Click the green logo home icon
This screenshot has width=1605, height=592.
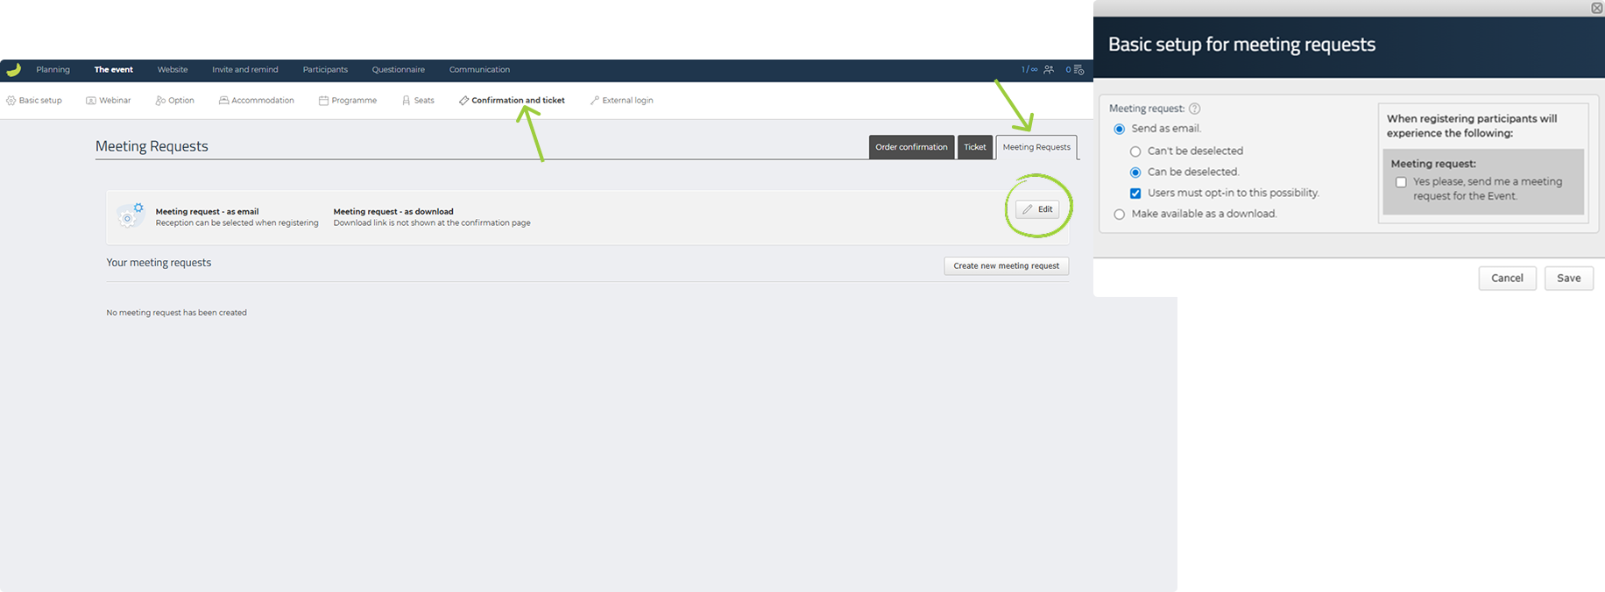13,70
